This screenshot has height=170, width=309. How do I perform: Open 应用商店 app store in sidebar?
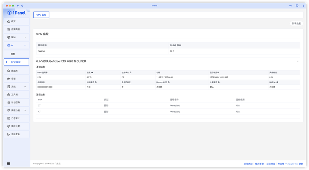point(17,29)
